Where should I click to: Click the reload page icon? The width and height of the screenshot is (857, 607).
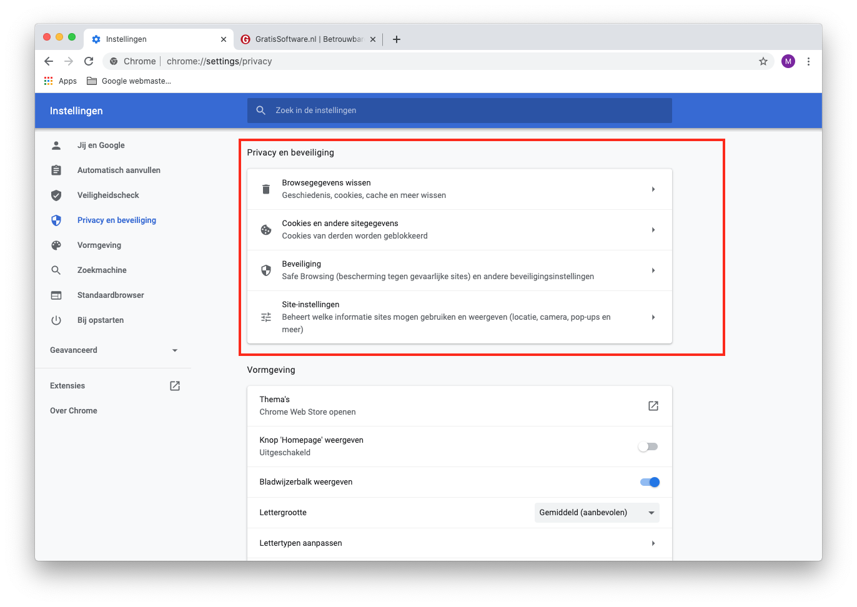tap(89, 61)
